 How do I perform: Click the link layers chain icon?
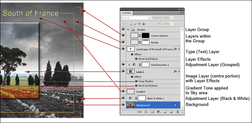click(140, 112)
